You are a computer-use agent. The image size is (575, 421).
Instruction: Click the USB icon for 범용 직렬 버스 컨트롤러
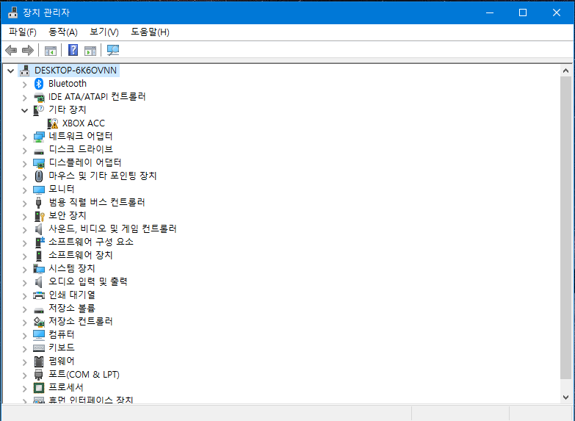point(38,203)
